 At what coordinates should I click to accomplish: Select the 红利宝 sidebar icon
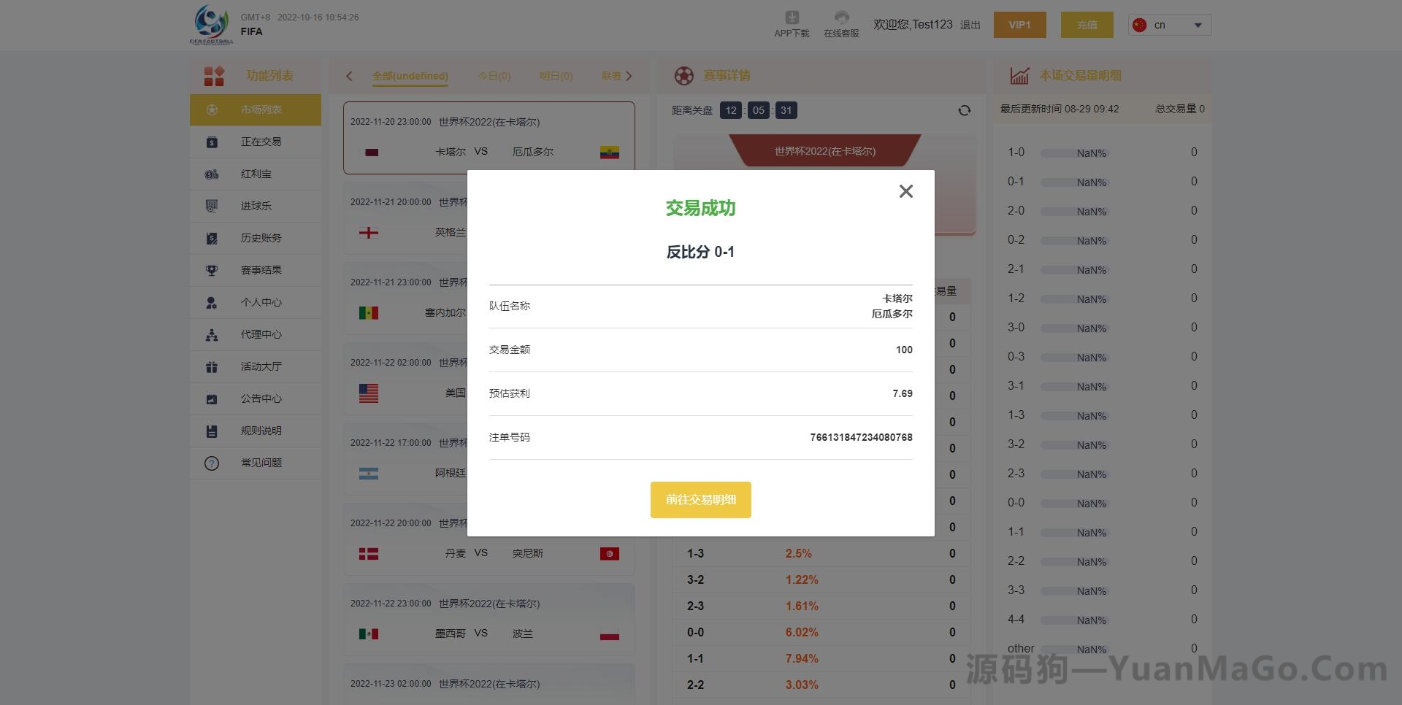tap(211, 174)
